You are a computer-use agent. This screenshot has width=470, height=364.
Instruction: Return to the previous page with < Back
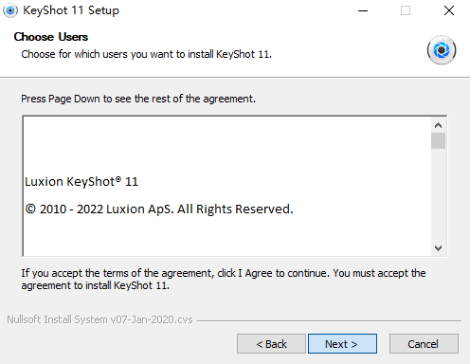pyautogui.click(x=271, y=344)
